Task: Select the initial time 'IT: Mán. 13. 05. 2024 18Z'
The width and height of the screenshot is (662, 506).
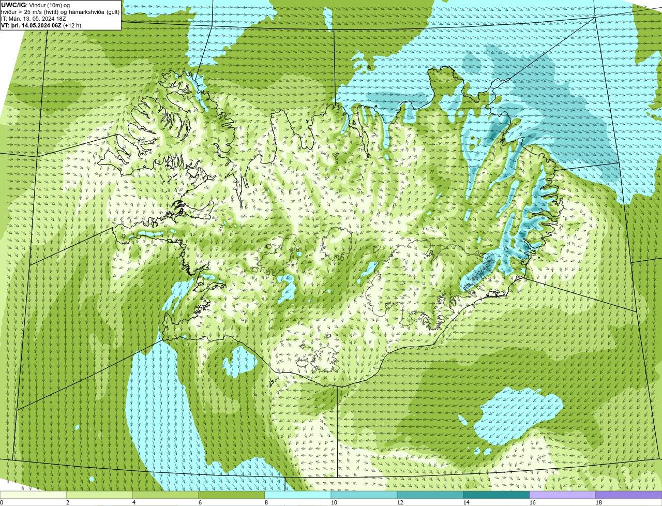Action: [33, 19]
